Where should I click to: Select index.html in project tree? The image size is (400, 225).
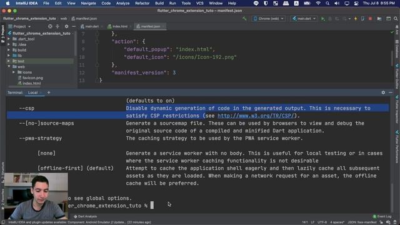tap(29, 83)
